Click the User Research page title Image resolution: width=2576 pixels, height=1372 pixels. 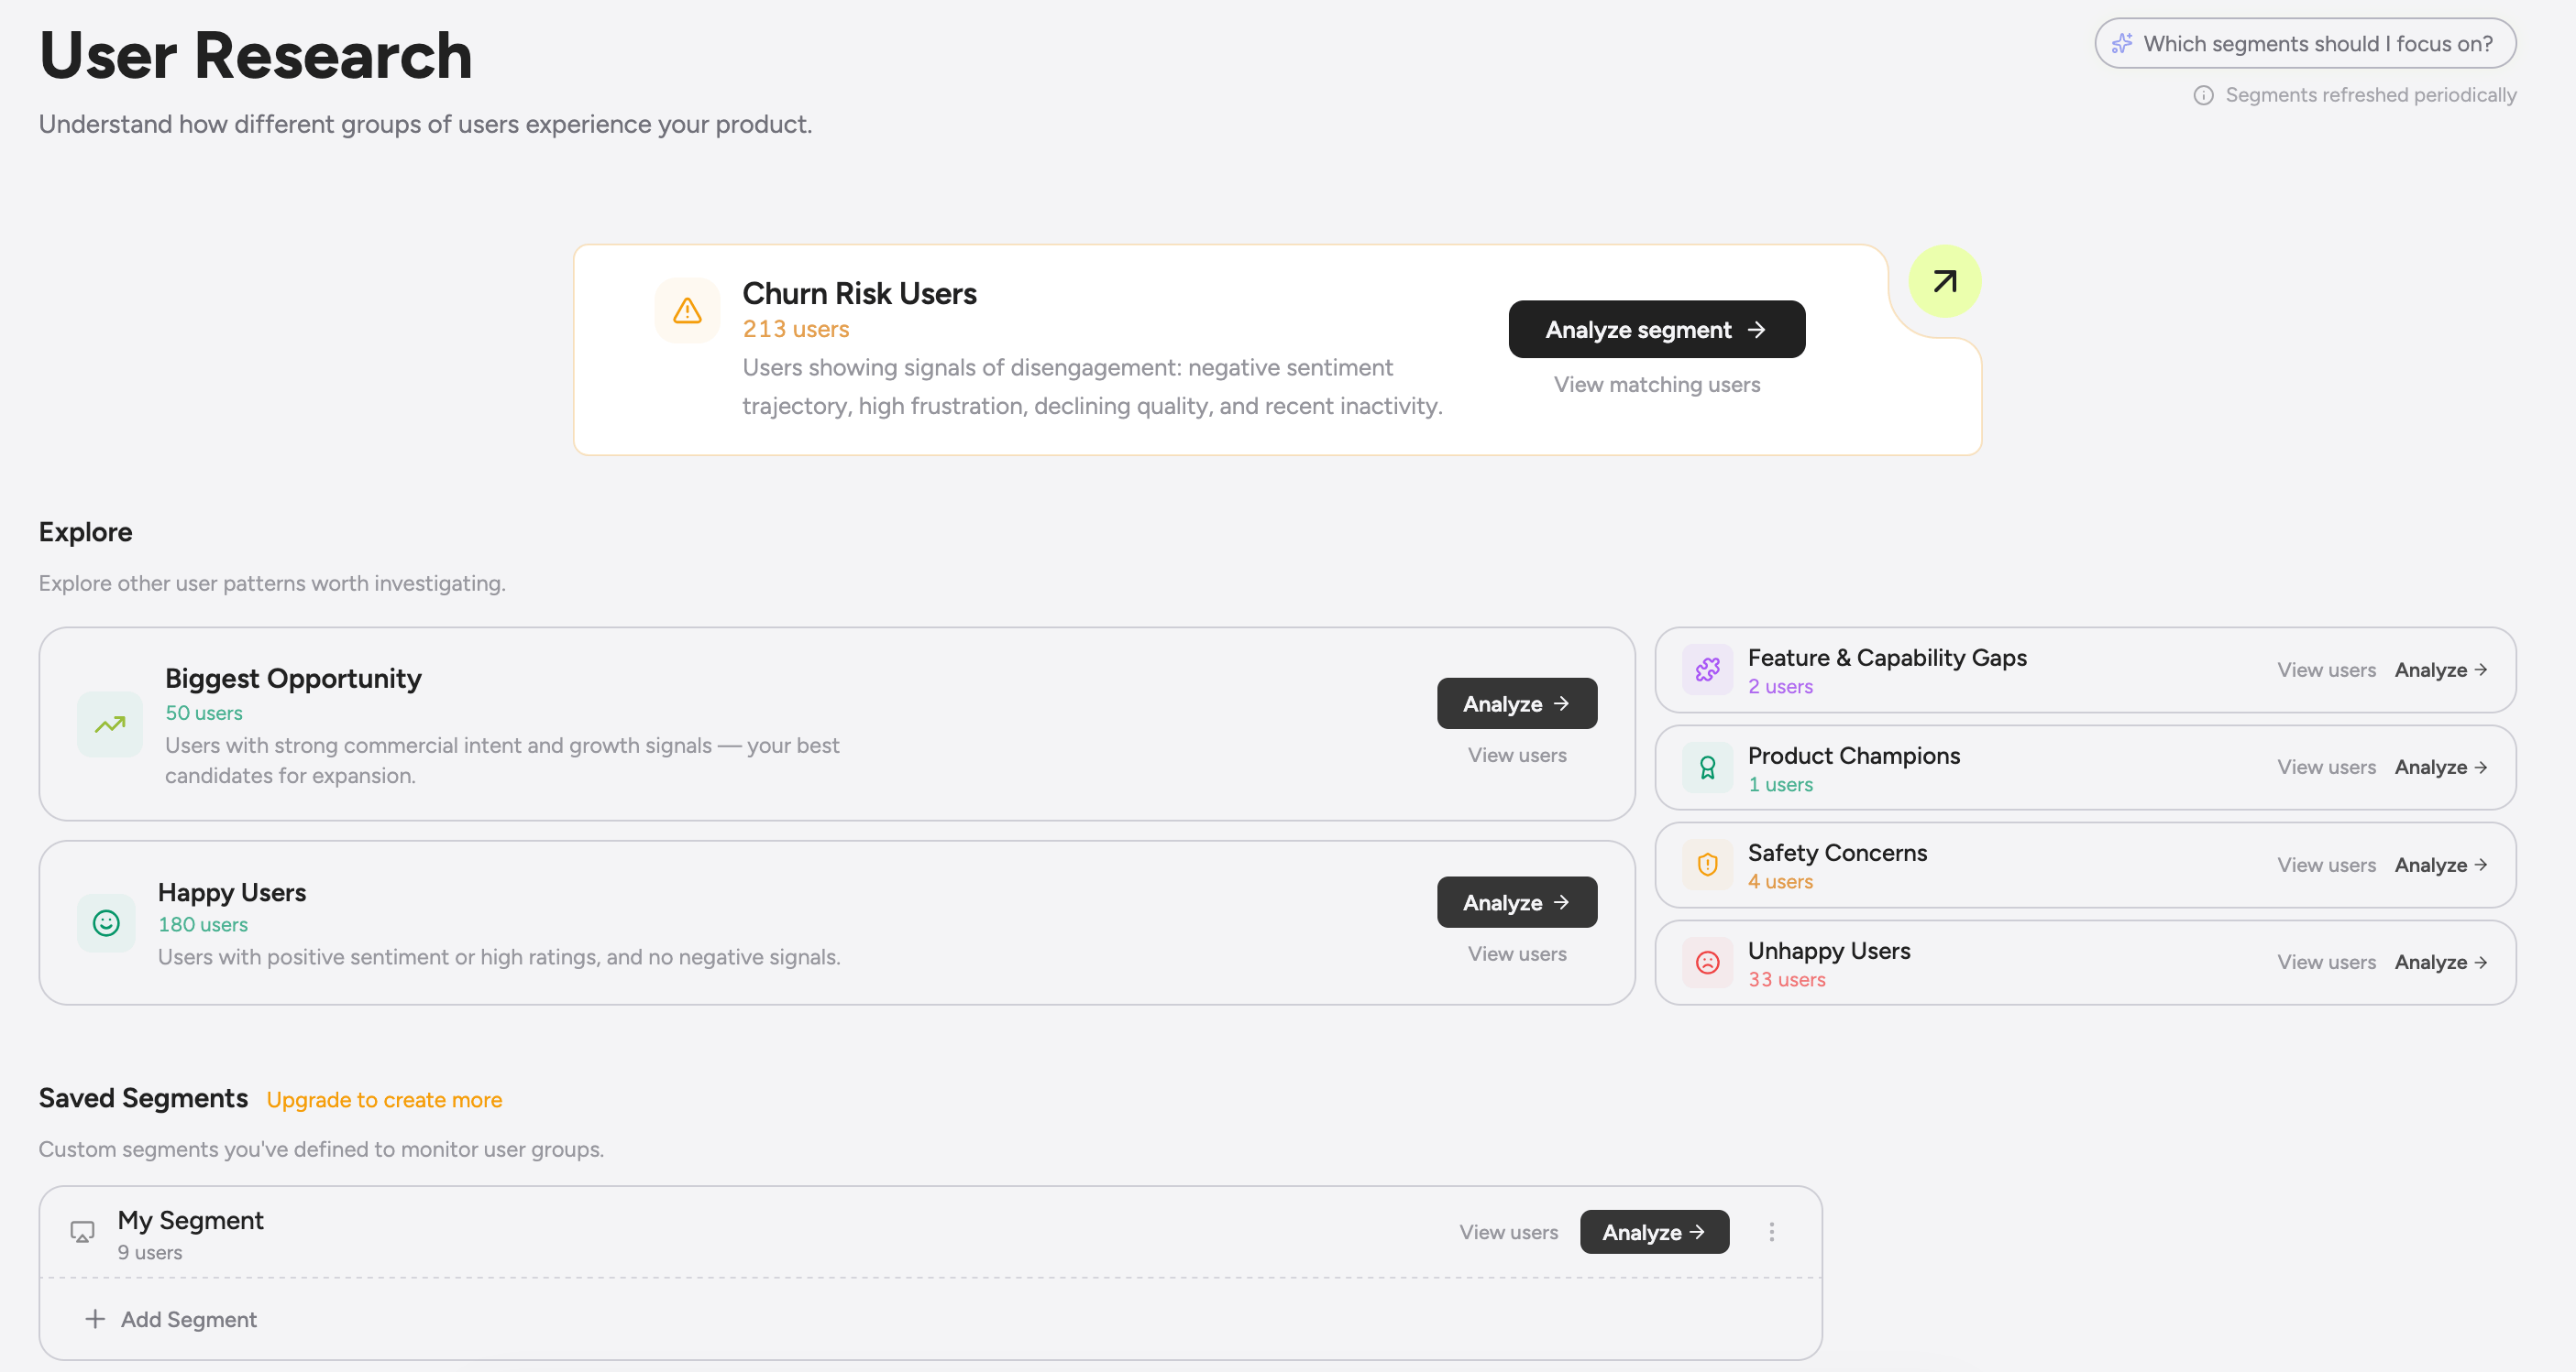[255, 55]
